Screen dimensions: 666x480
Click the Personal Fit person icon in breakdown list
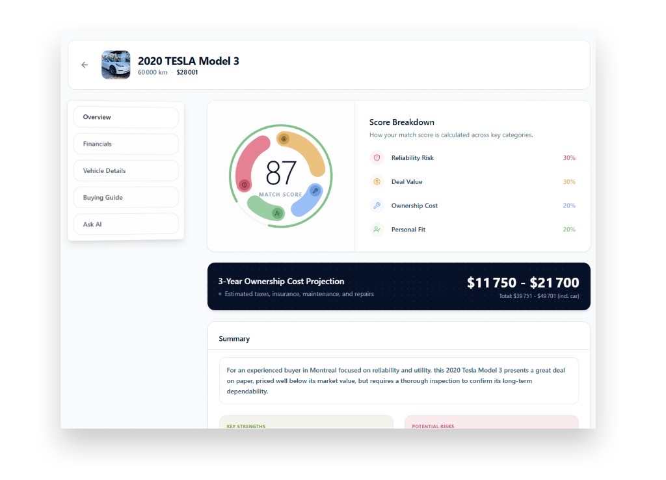(377, 230)
